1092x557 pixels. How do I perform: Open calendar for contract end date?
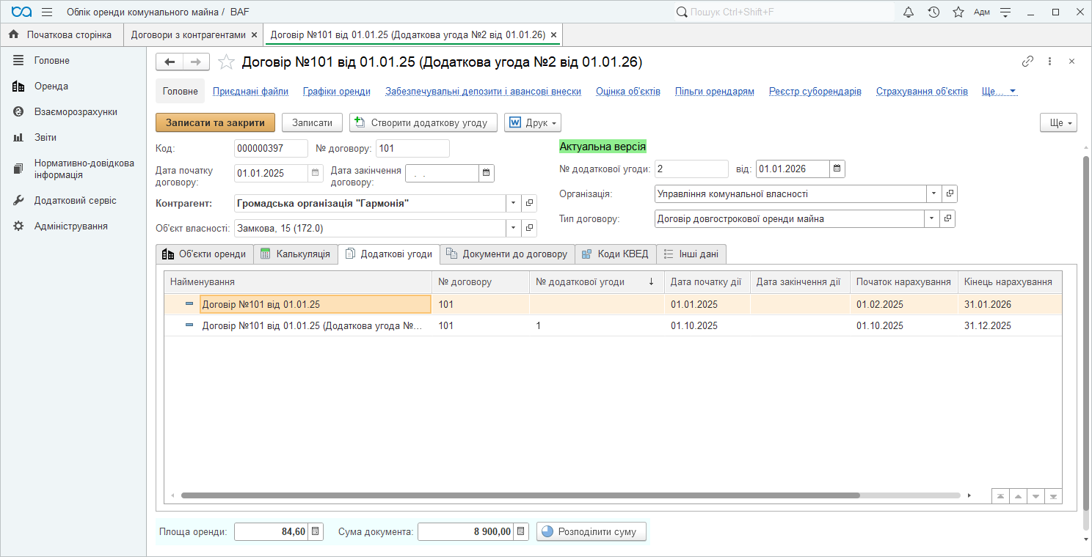(x=486, y=173)
